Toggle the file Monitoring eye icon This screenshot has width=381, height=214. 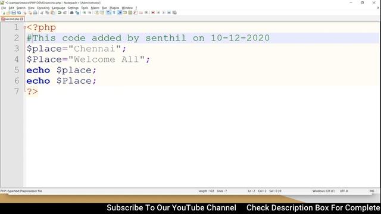[146, 12]
